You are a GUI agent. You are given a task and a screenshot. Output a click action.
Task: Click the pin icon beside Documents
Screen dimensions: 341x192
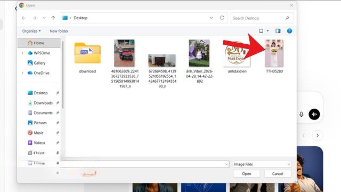58,113
